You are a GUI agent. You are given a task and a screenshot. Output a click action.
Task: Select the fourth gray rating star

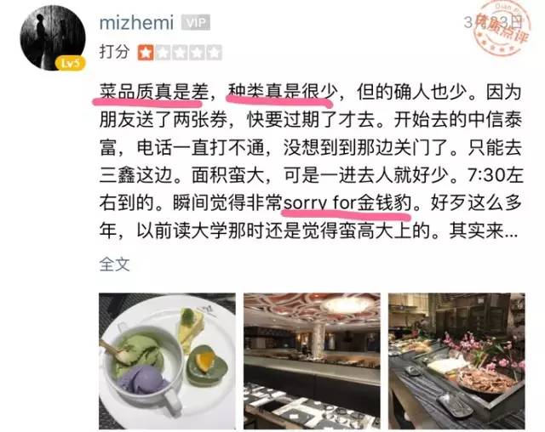[197, 53]
